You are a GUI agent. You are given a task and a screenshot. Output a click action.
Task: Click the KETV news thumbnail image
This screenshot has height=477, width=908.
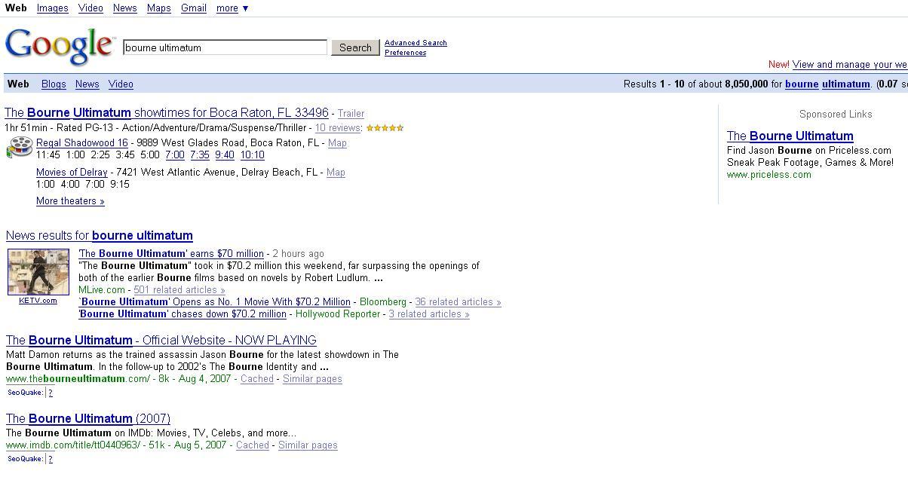(38, 272)
